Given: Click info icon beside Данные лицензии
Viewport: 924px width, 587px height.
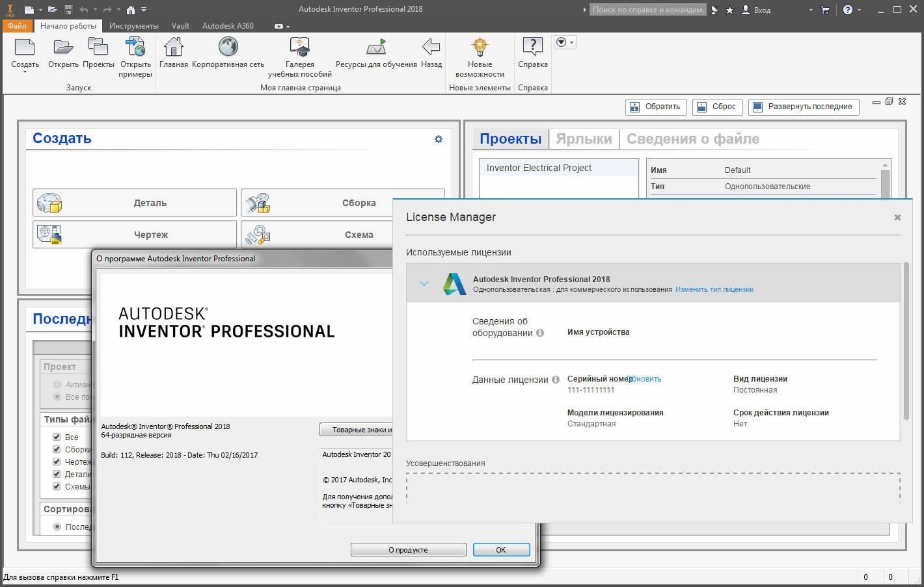Looking at the screenshot, I should tap(555, 380).
